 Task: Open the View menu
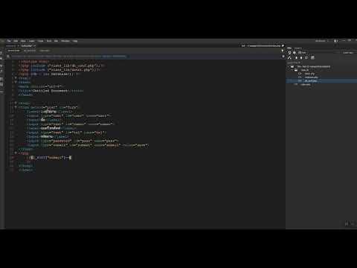tap(23, 41)
